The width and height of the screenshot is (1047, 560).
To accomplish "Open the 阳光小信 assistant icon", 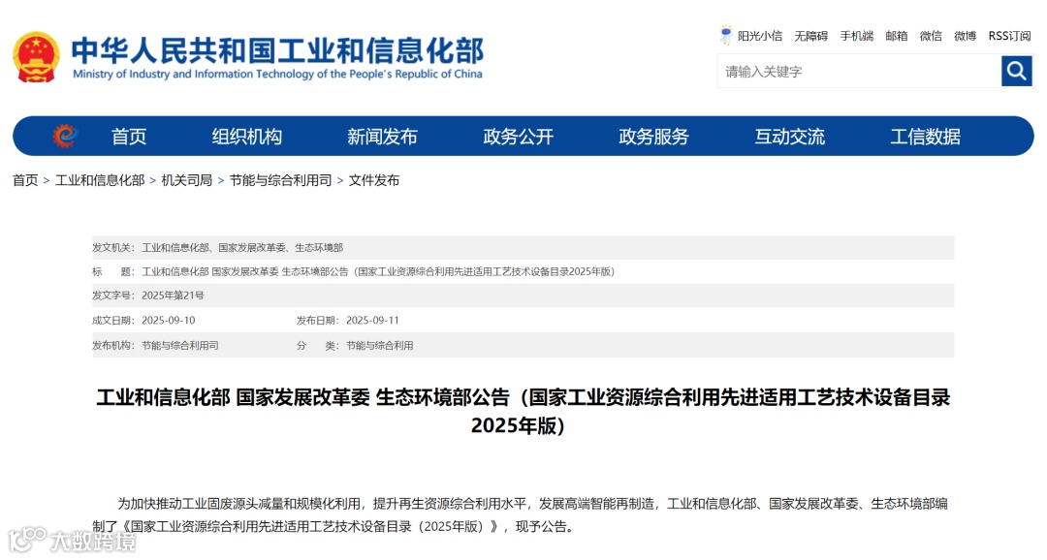I will tap(726, 35).
